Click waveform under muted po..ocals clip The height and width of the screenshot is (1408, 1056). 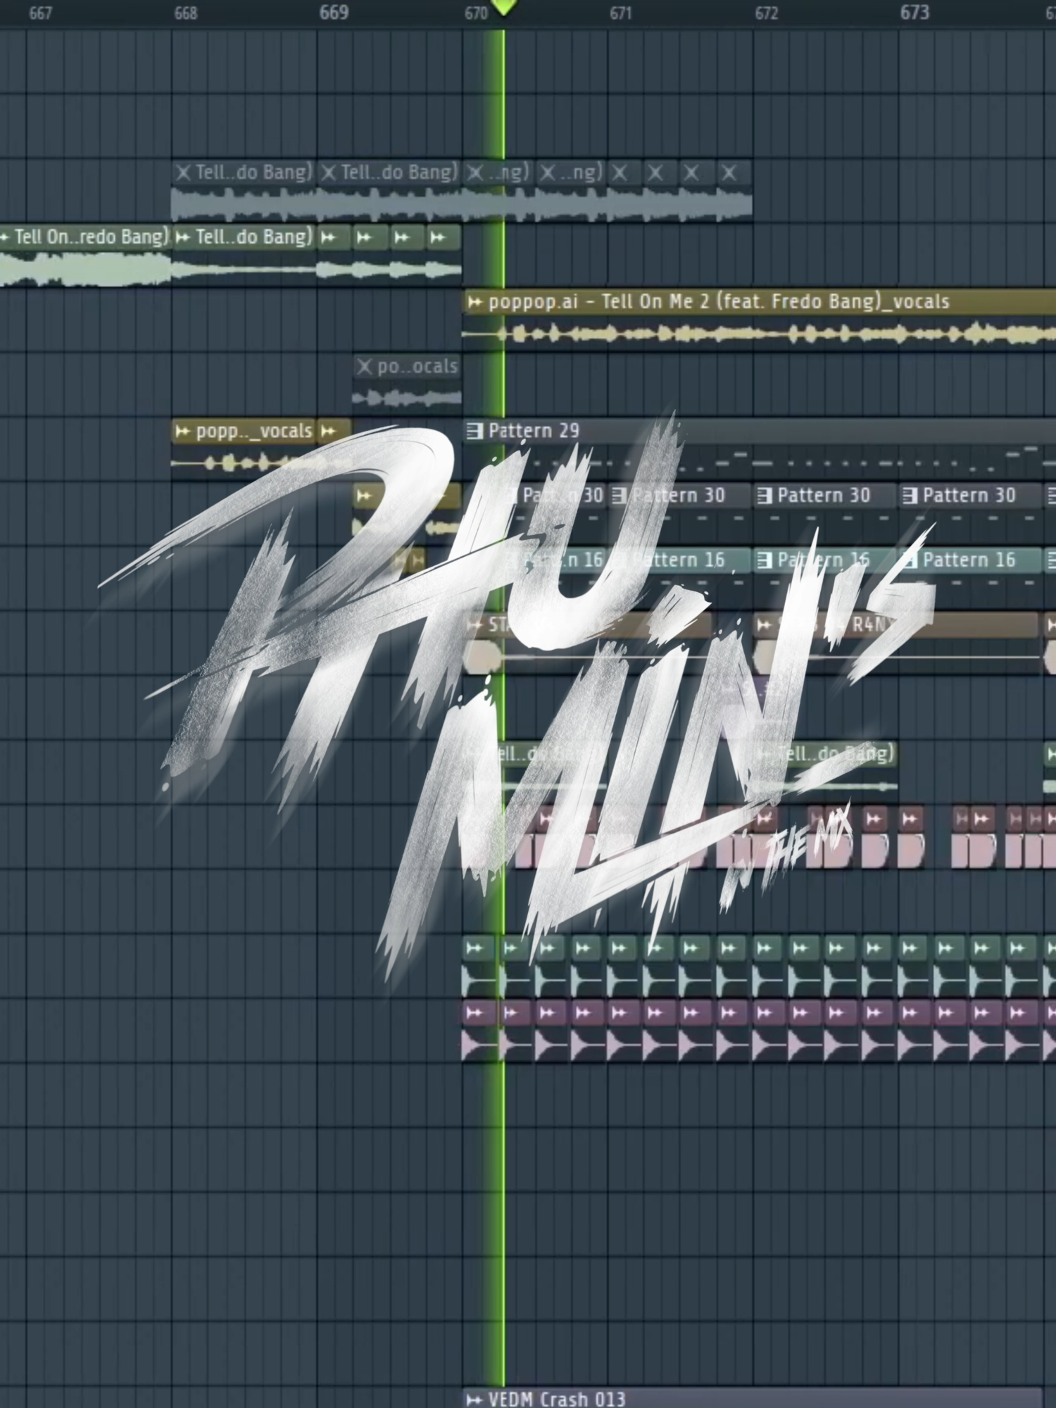coord(407,398)
